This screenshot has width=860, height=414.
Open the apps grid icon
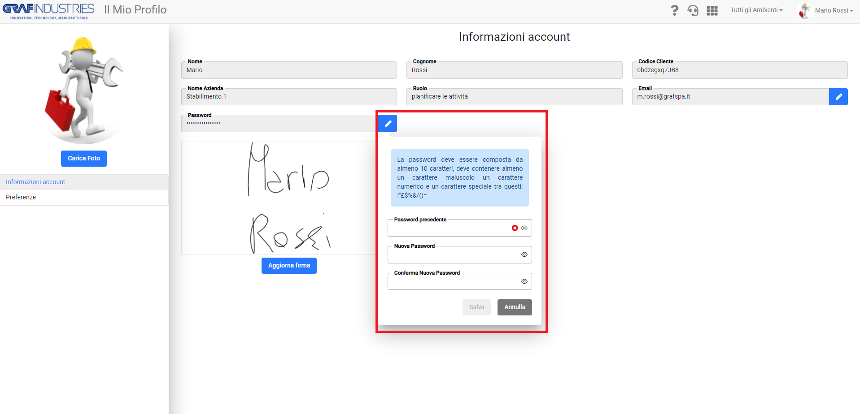pyautogui.click(x=712, y=11)
